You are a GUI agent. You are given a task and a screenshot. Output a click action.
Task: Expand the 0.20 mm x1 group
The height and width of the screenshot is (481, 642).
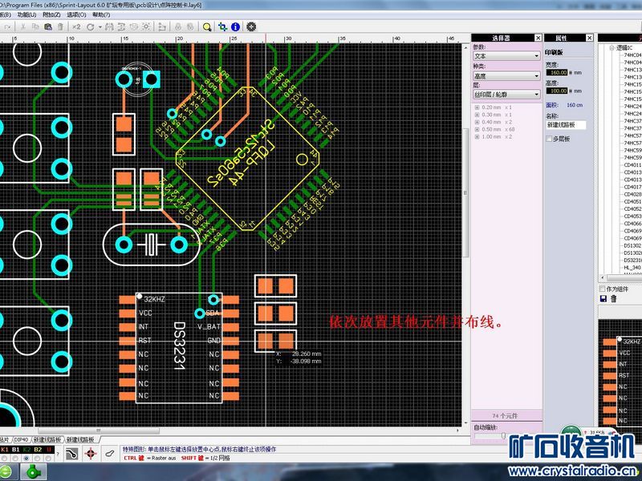click(x=477, y=107)
